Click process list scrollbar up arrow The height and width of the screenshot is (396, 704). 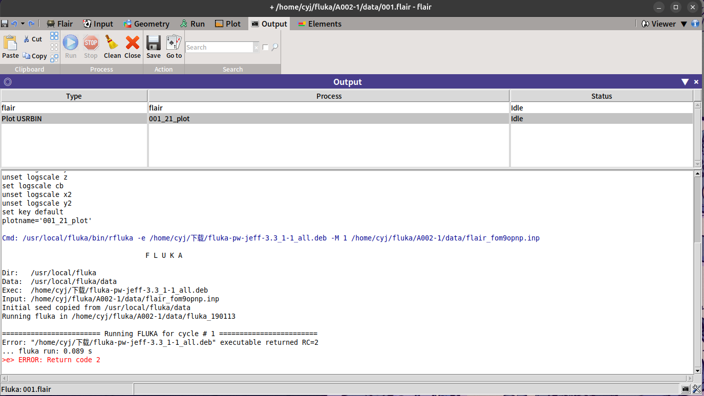tap(697, 105)
